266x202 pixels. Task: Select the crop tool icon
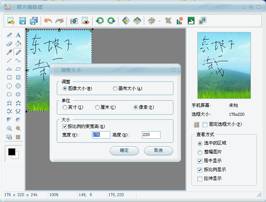coord(168,21)
